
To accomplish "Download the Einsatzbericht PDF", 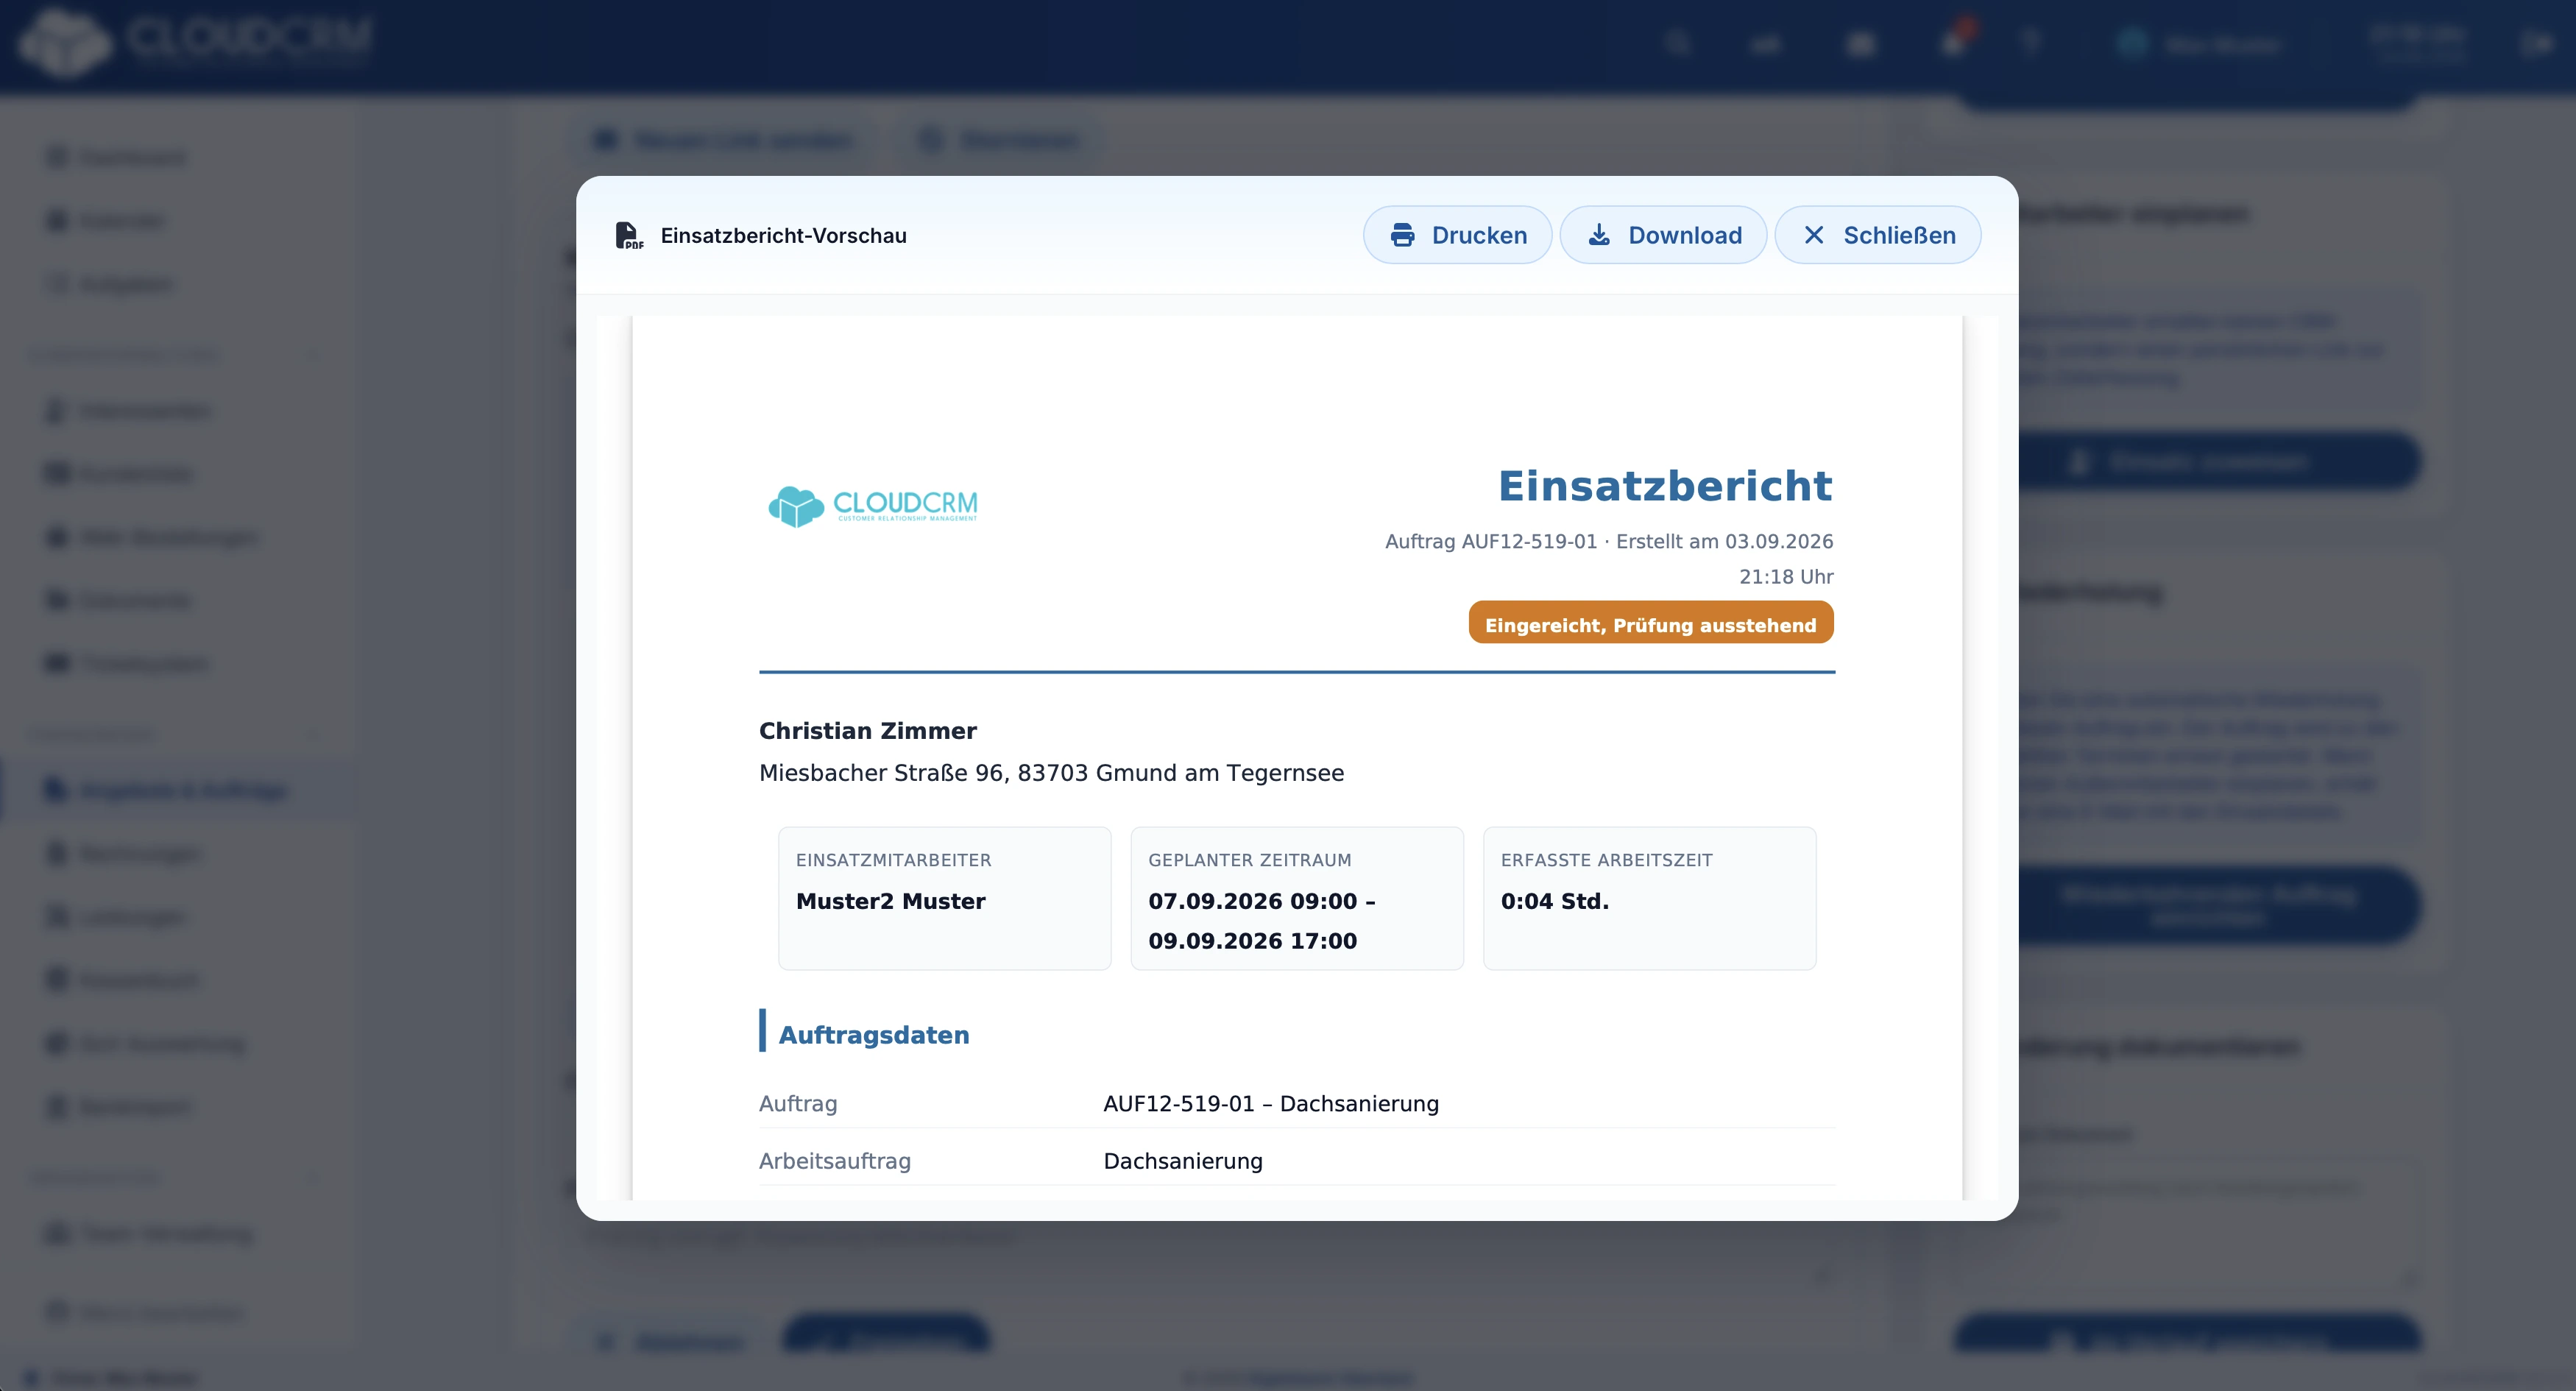I will click(1663, 235).
